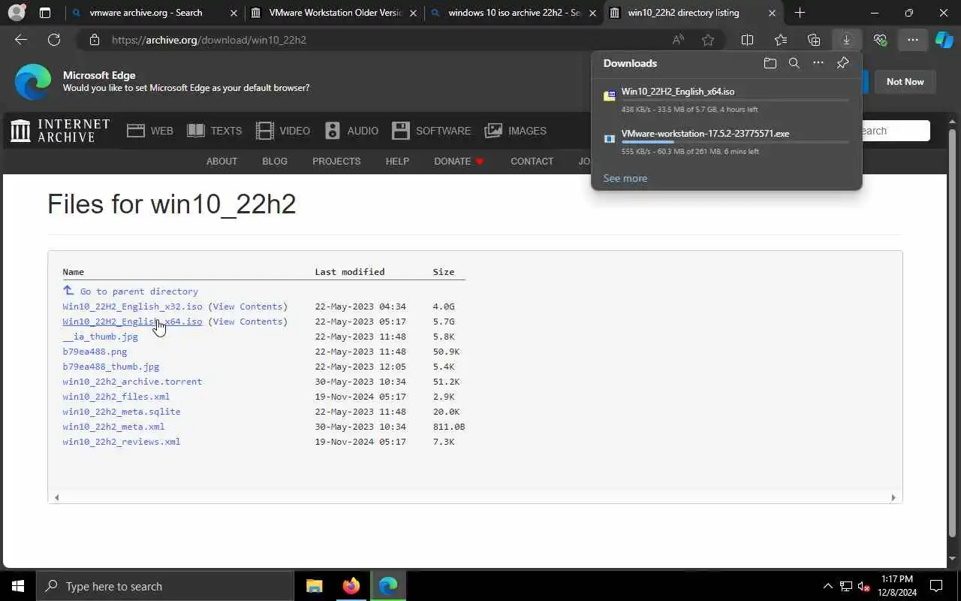Add page to favorites star icon

click(707, 40)
